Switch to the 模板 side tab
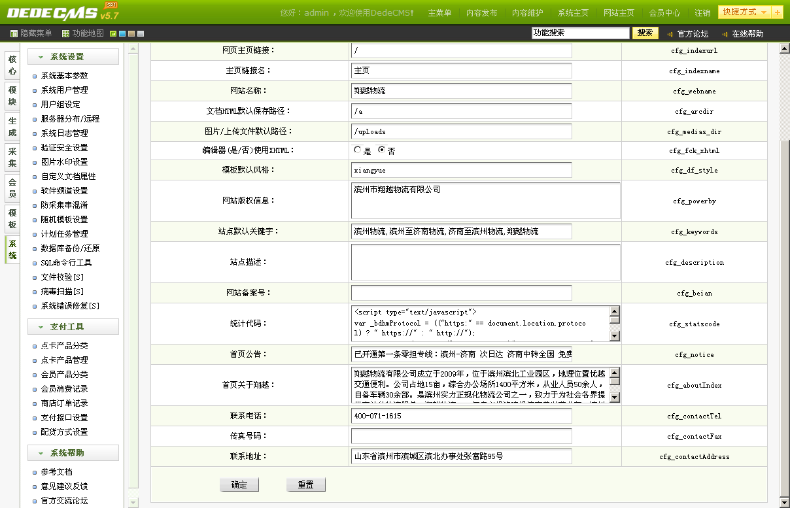 tap(12, 219)
